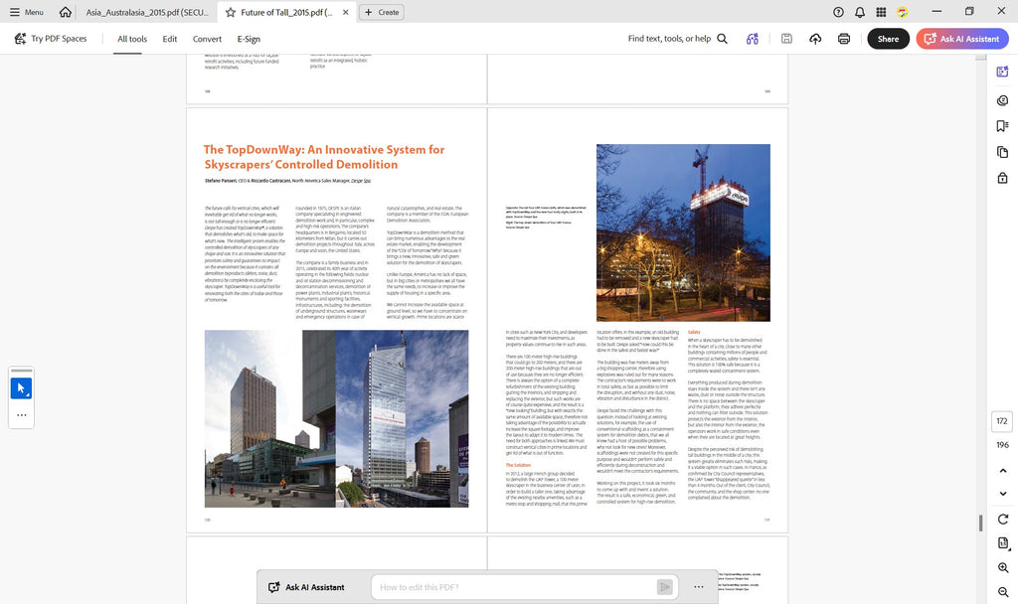
Task: Expand more tools in quick toolbar
Action: 22,415
